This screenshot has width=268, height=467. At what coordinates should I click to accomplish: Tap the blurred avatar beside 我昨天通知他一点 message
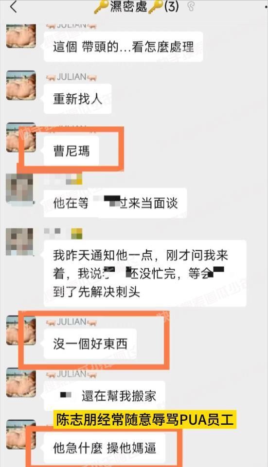(19, 242)
